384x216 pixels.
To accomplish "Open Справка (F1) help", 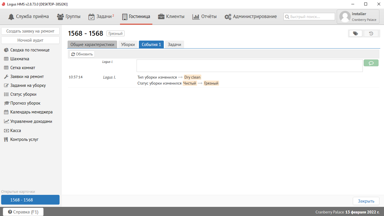I will 23,212.
